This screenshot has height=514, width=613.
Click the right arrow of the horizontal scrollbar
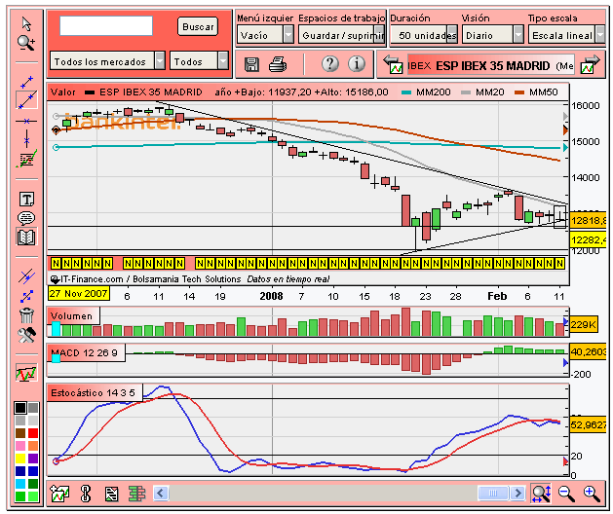coord(518,494)
